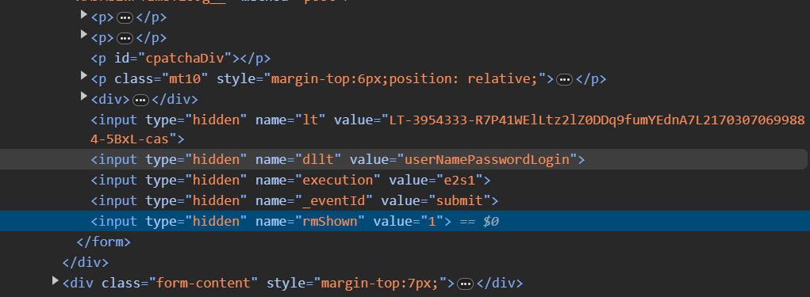Image resolution: width=810 pixels, height=297 pixels.
Task: Click the "input" tag name in the _eventId row
Action: (117, 200)
